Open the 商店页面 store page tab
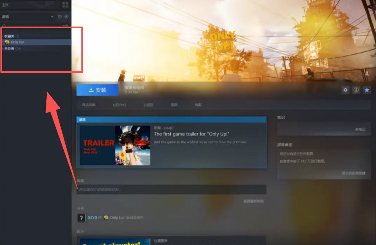This screenshot has height=245, width=376. [x=89, y=105]
